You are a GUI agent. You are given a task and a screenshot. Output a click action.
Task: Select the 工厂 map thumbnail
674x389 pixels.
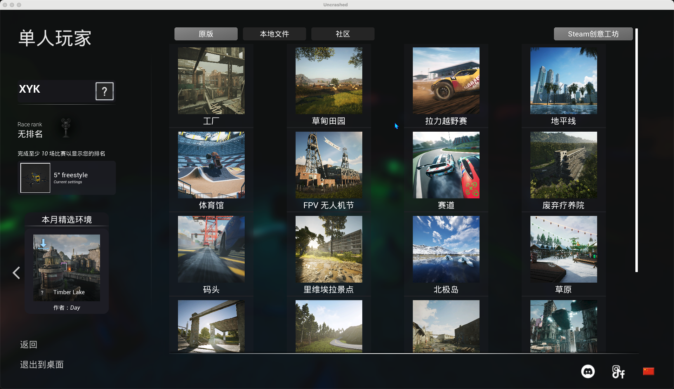pyautogui.click(x=211, y=81)
